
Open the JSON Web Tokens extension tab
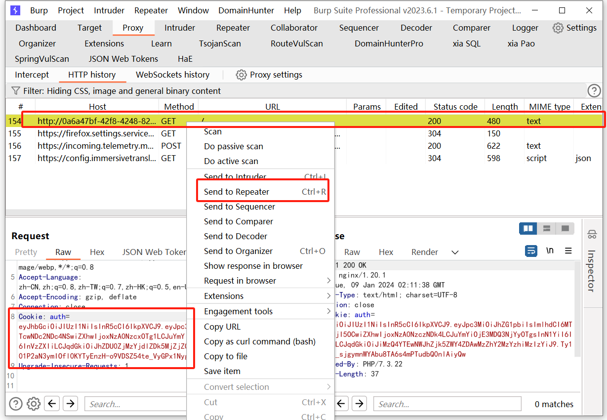[123, 59]
